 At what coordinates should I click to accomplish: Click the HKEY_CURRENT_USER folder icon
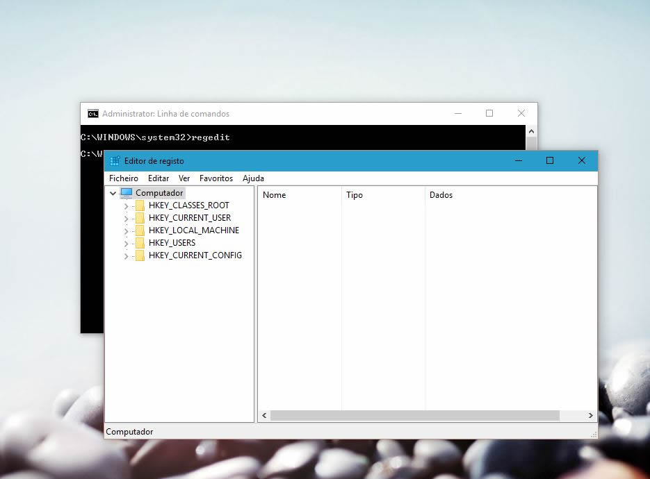click(139, 217)
